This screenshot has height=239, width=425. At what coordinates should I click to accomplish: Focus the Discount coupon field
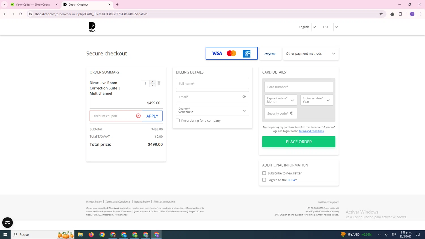(x=116, y=116)
